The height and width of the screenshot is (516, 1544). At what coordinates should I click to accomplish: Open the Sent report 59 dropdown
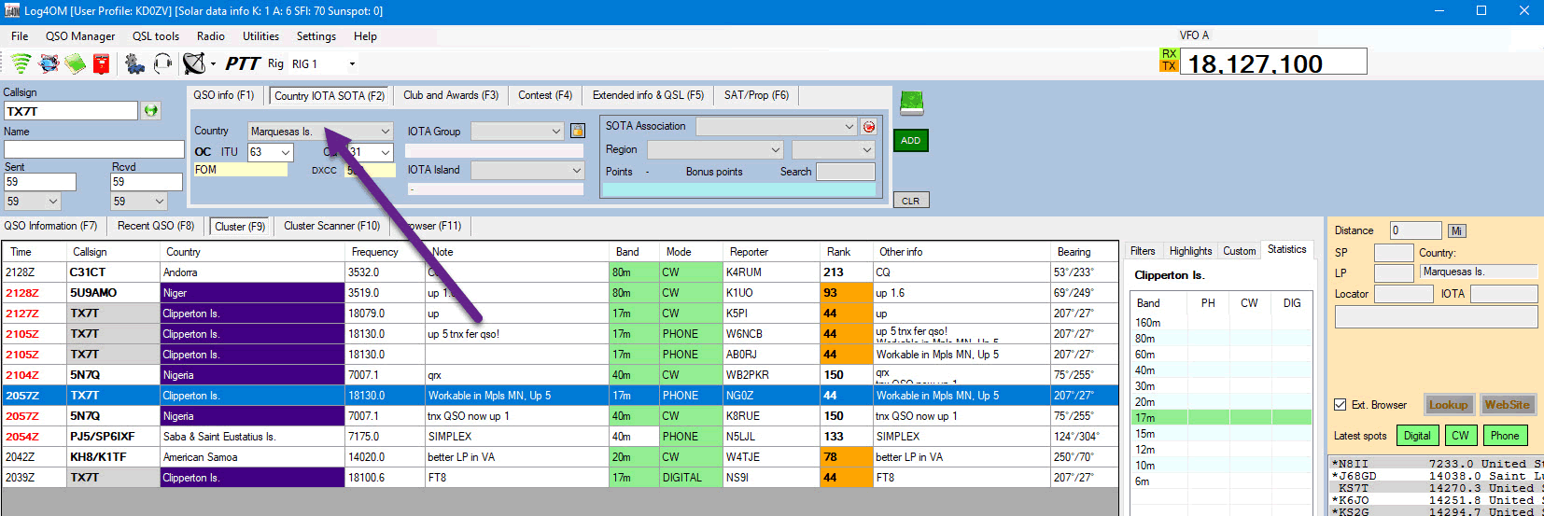pos(33,202)
